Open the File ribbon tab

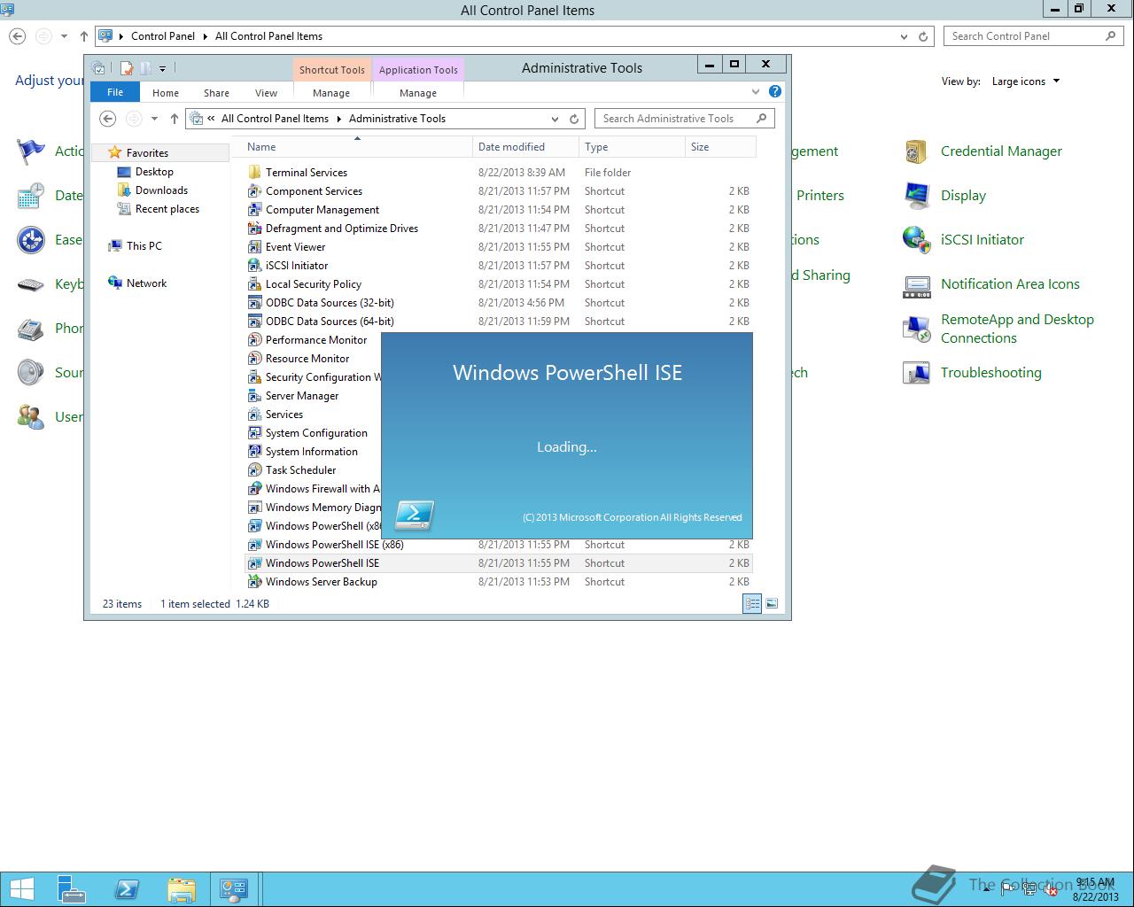[115, 92]
